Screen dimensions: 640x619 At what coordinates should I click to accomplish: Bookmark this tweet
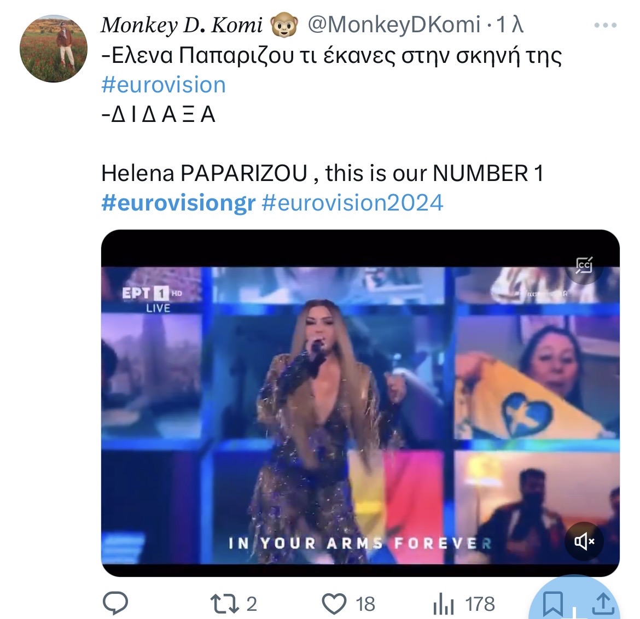coord(552,604)
